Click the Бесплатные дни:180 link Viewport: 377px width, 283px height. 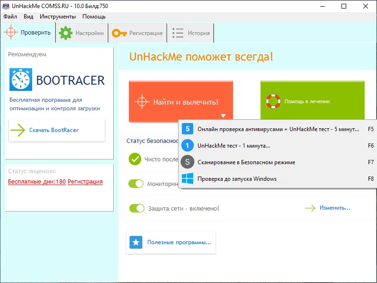pyautogui.click(x=37, y=182)
